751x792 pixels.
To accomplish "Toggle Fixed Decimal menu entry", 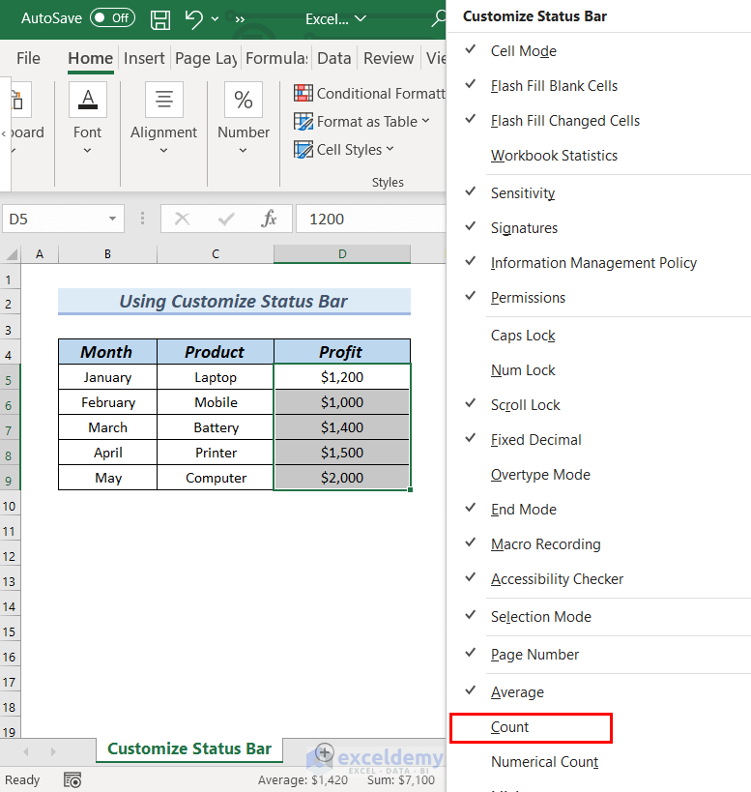I will click(598, 440).
